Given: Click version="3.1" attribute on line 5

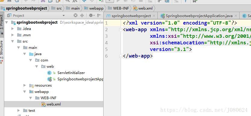Looking at the screenshot, I should click(x=169, y=49).
